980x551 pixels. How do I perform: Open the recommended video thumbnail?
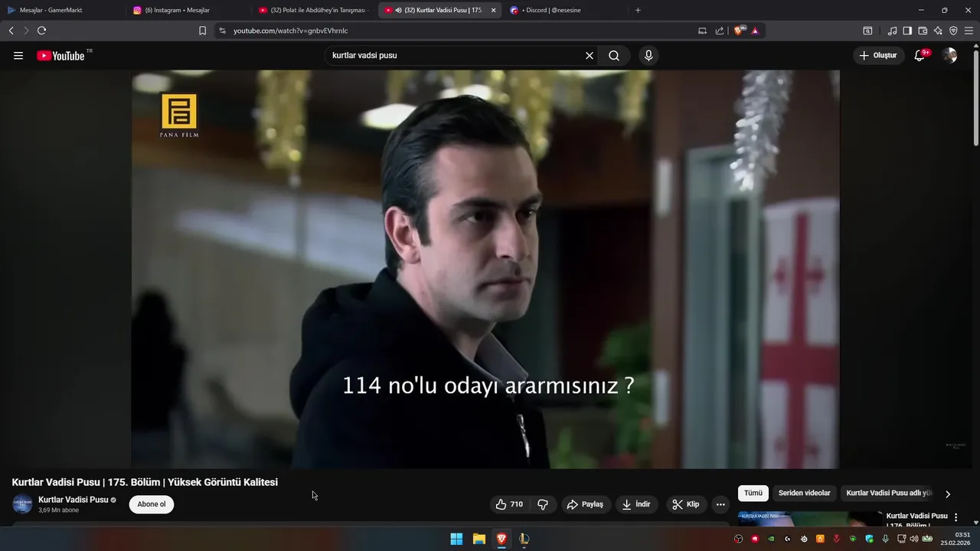point(810,519)
